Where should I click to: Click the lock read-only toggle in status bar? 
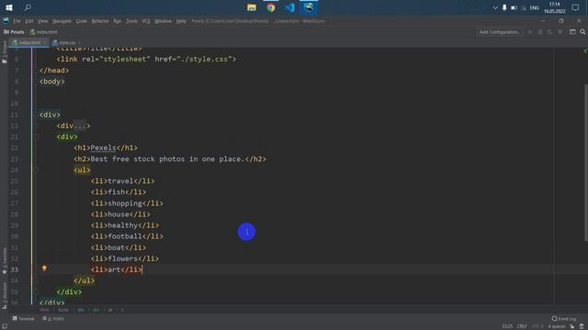click(572, 326)
